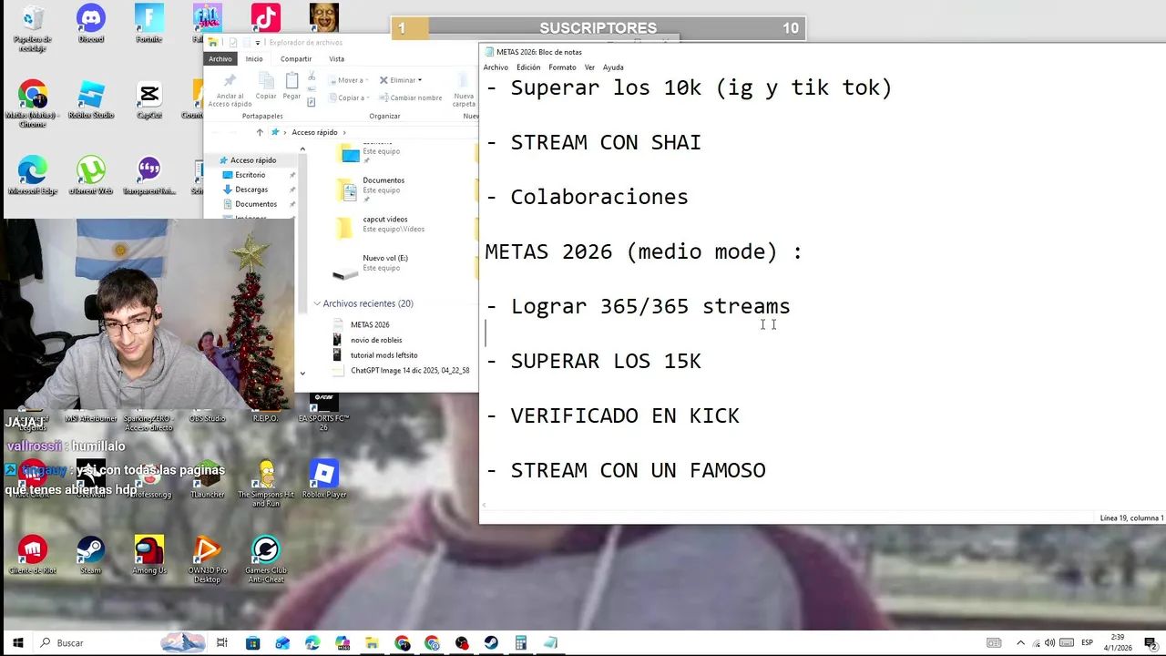Open the Calculator icon on the taskbar

pyautogui.click(x=520, y=642)
